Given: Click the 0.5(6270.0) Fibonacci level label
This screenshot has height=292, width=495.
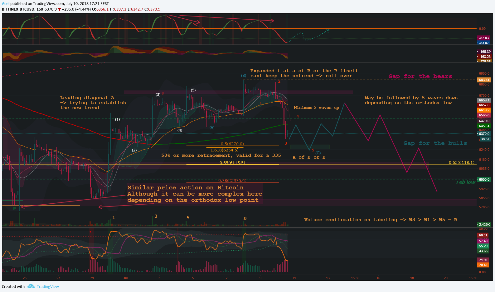Looking at the screenshot, I should pos(232,144).
